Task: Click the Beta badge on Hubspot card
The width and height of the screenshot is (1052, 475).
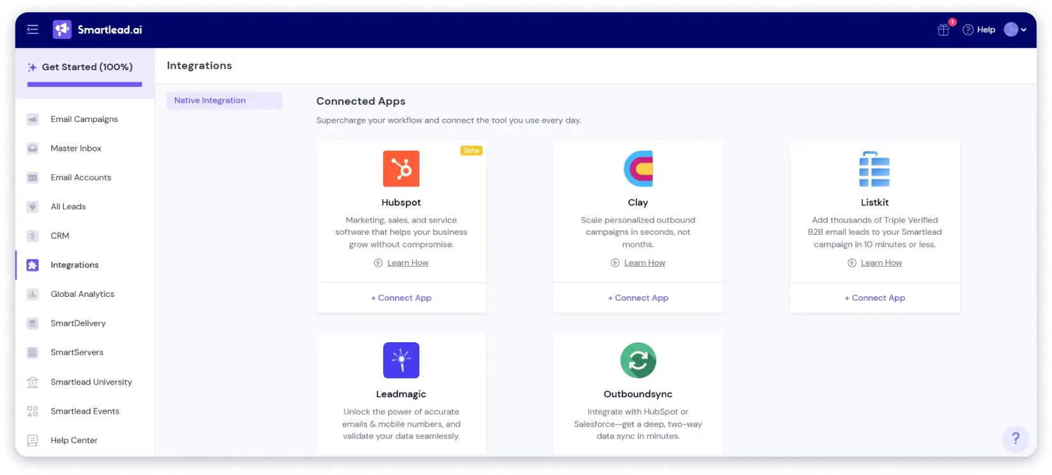Action: (471, 151)
